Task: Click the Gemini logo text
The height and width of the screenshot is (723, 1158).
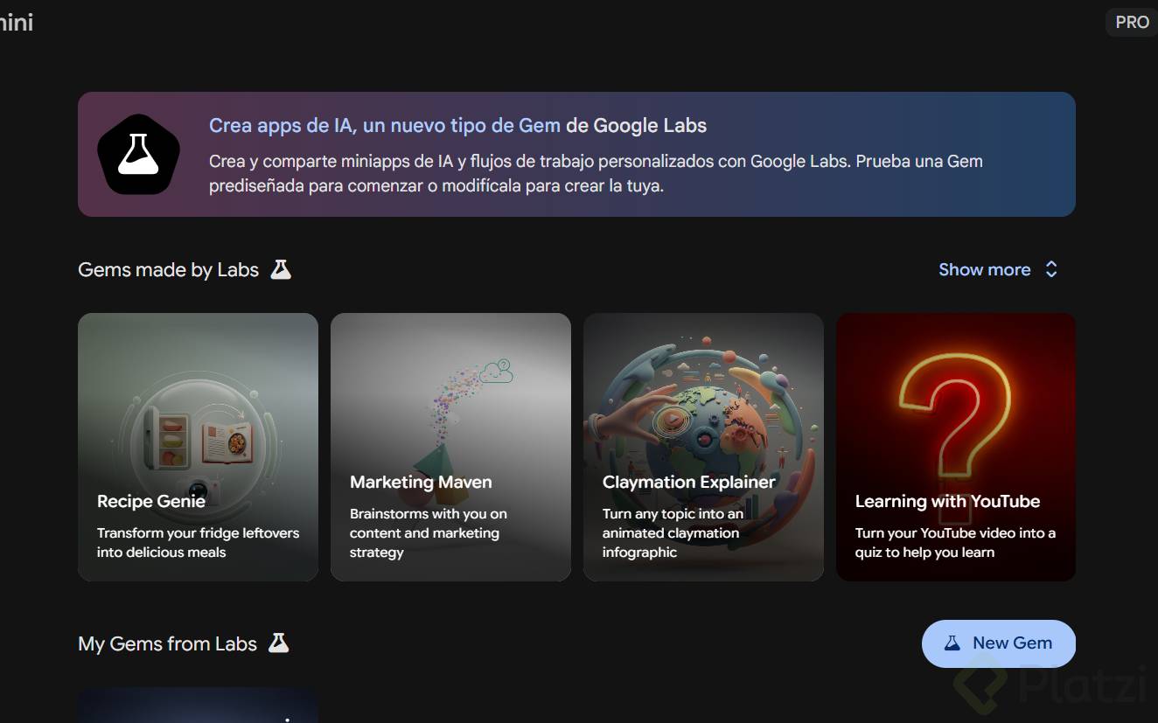Action: click(x=16, y=22)
